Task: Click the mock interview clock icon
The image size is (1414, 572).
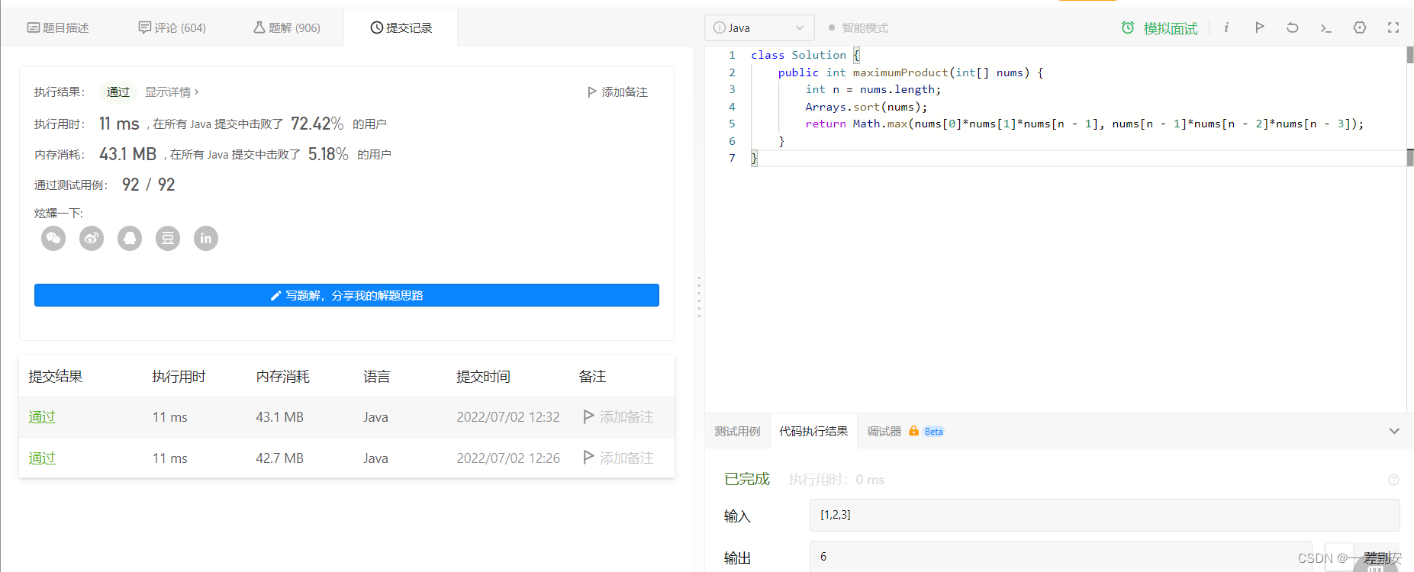Action: pos(1128,28)
